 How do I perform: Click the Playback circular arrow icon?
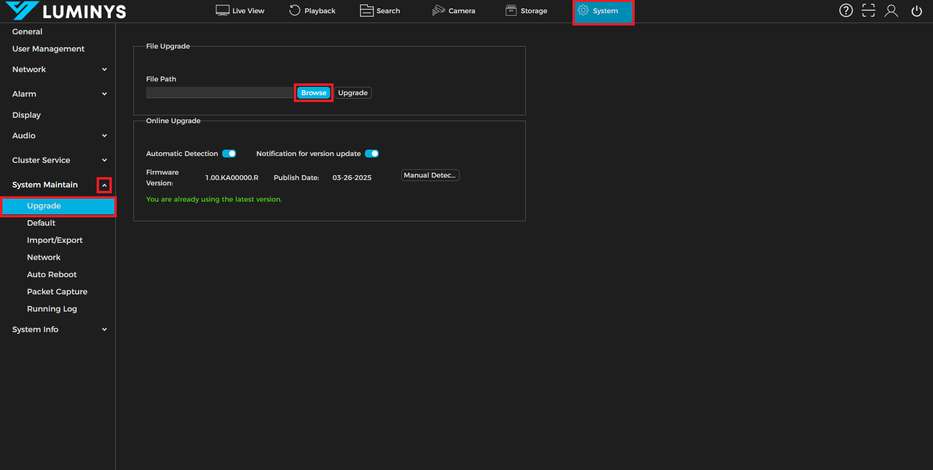tap(294, 10)
